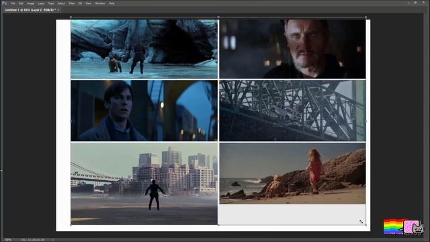The width and height of the screenshot is (430, 242).
Task: Expand the status bar info arrow
Action: [53, 240]
